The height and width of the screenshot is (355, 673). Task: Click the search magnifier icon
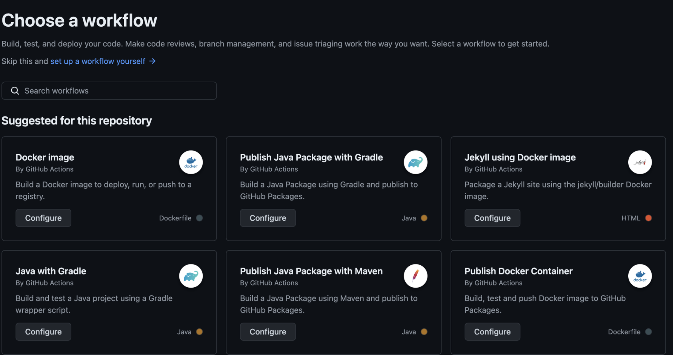click(15, 91)
